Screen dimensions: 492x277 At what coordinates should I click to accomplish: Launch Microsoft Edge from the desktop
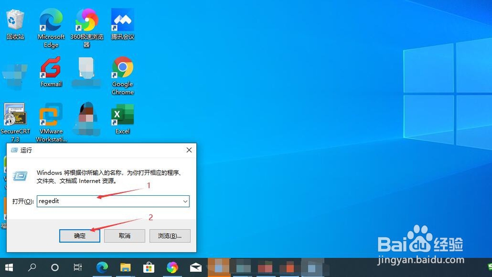coord(51,28)
